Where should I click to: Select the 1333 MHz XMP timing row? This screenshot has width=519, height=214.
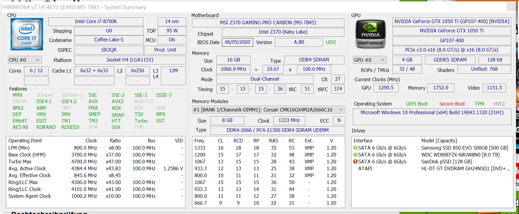269,148
